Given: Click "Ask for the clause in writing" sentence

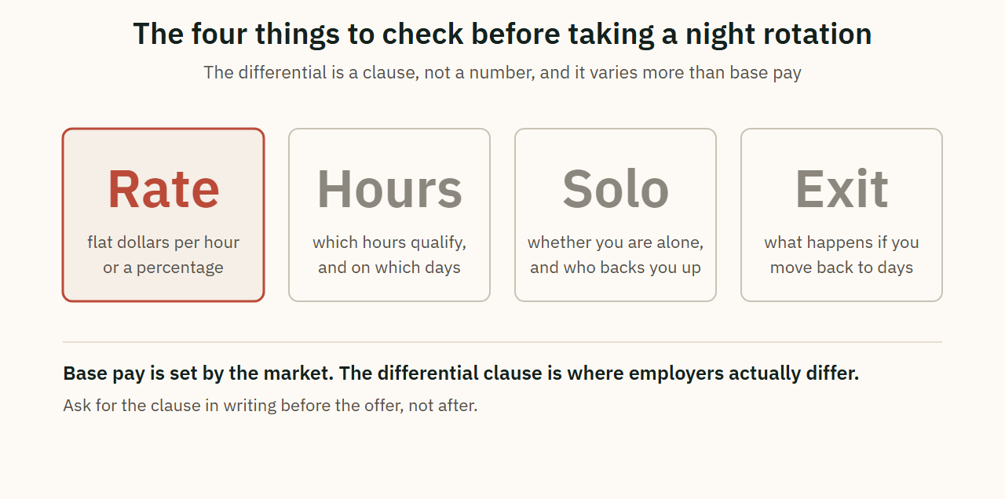Looking at the screenshot, I should tap(270, 406).
